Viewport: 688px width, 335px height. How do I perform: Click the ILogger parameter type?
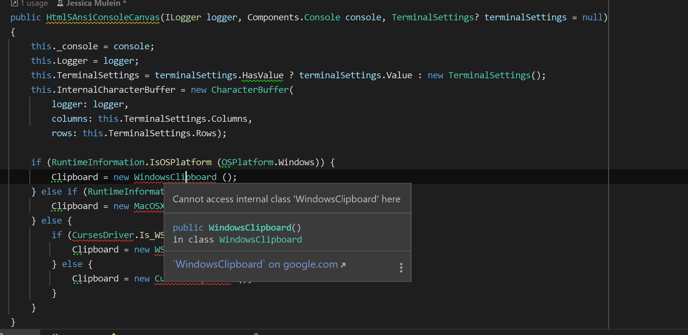pos(183,17)
